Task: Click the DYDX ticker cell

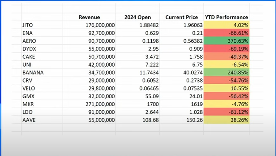Action: click(42, 49)
